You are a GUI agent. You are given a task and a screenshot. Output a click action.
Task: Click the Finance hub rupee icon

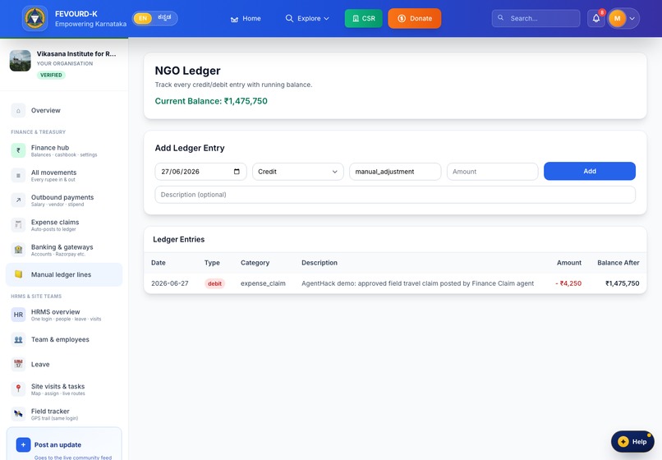(18, 150)
